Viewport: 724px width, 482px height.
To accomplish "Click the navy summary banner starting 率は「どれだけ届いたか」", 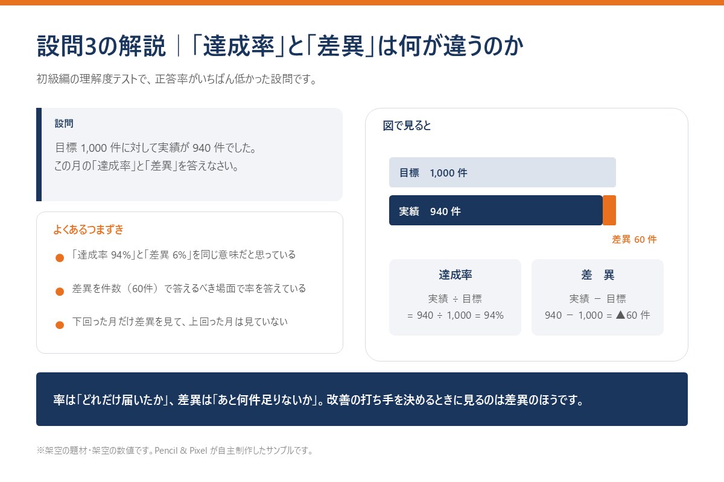I will pyautogui.click(x=362, y=399).
